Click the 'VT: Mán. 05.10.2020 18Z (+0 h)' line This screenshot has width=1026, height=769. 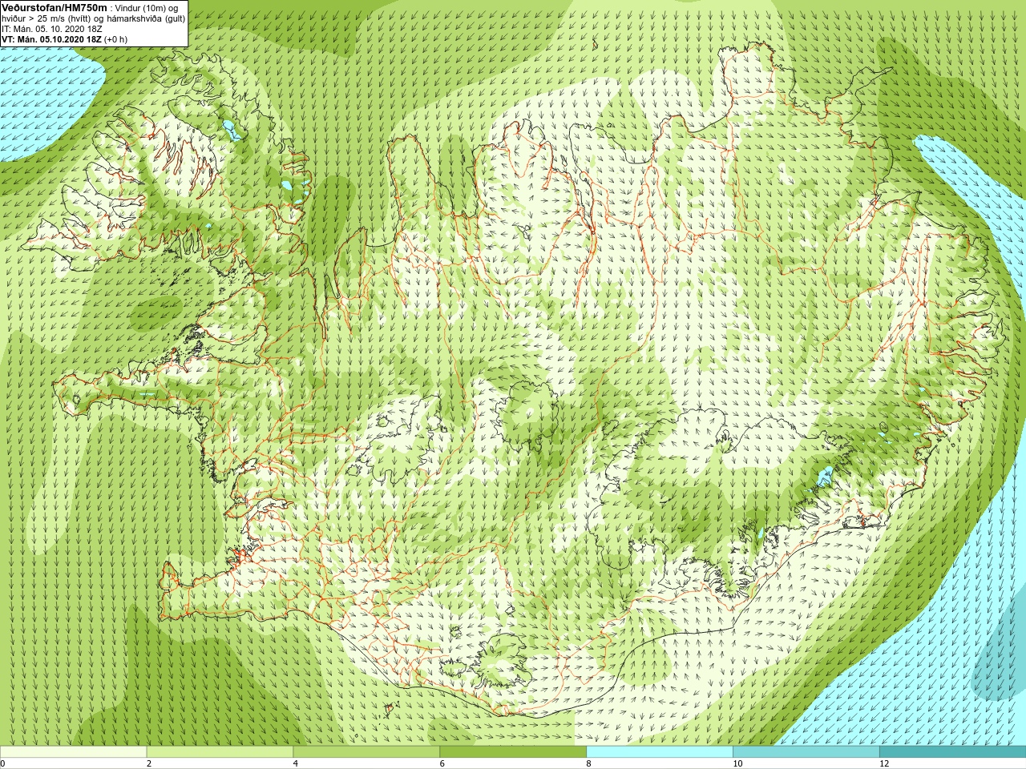pyautogui.click(x=64, y=39)
